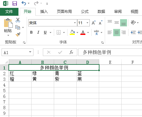Switch to the 视图 (View) tab
The image size is (142, 117).
(x=134, y=12)
